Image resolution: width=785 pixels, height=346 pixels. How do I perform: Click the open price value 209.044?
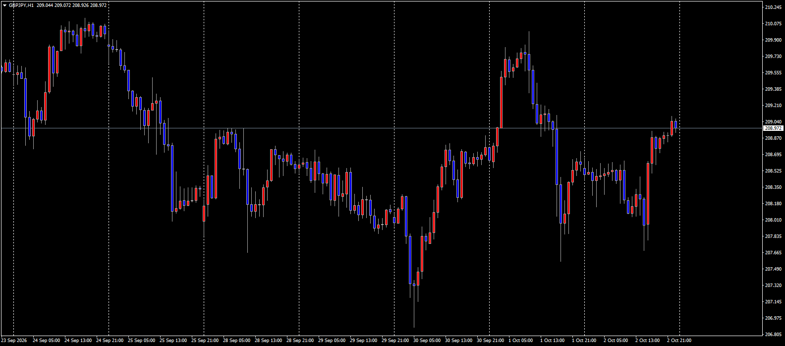[45, 5]
